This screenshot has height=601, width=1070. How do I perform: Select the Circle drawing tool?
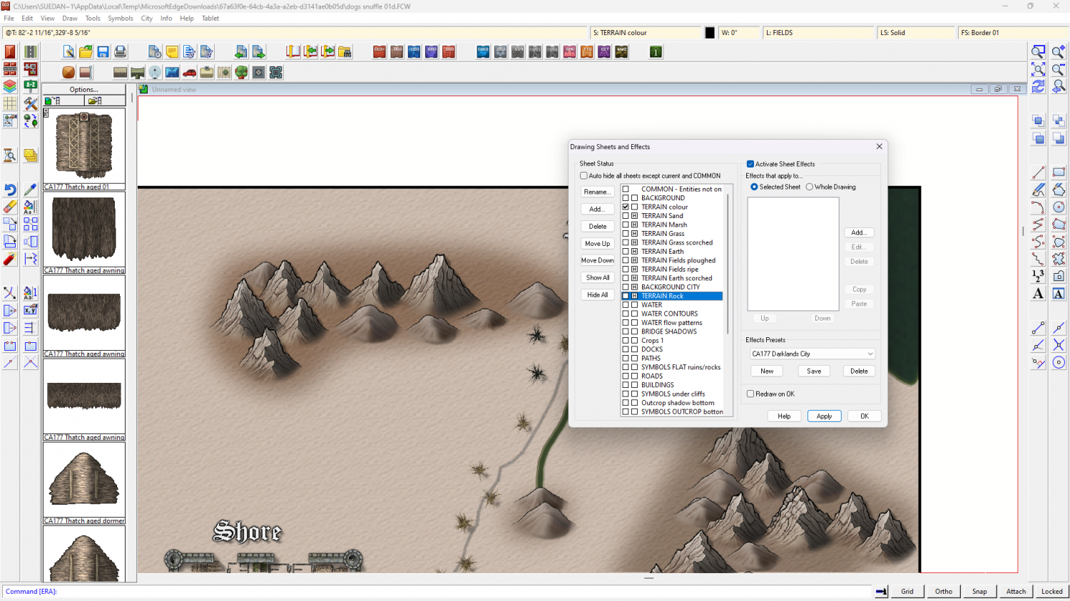[1059, 207]
